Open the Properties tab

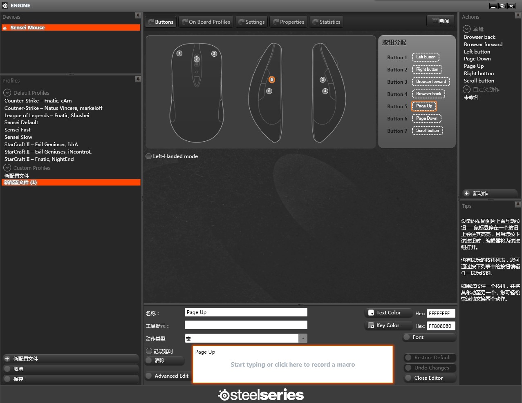coord(289,22)
